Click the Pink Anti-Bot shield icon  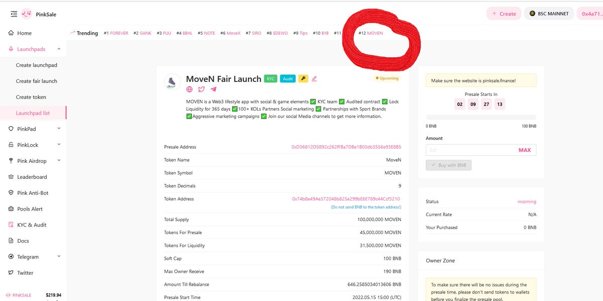tap(12, 193)
